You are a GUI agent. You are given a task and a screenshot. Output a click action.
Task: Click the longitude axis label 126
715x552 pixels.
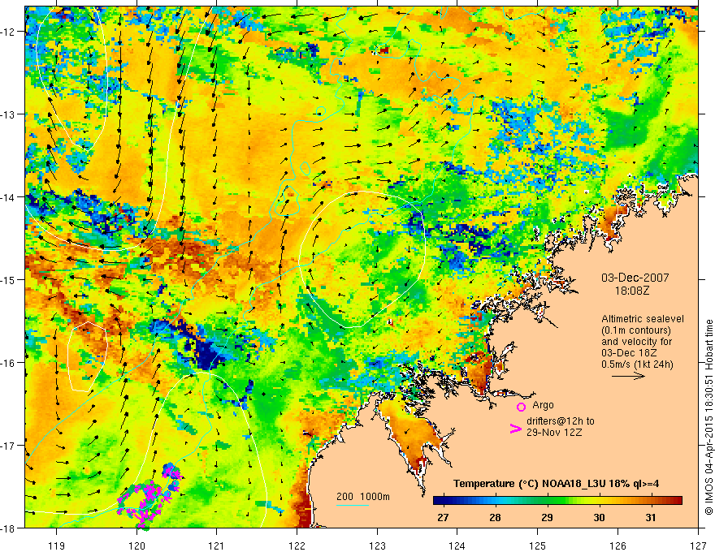click(x=617, y=546)
